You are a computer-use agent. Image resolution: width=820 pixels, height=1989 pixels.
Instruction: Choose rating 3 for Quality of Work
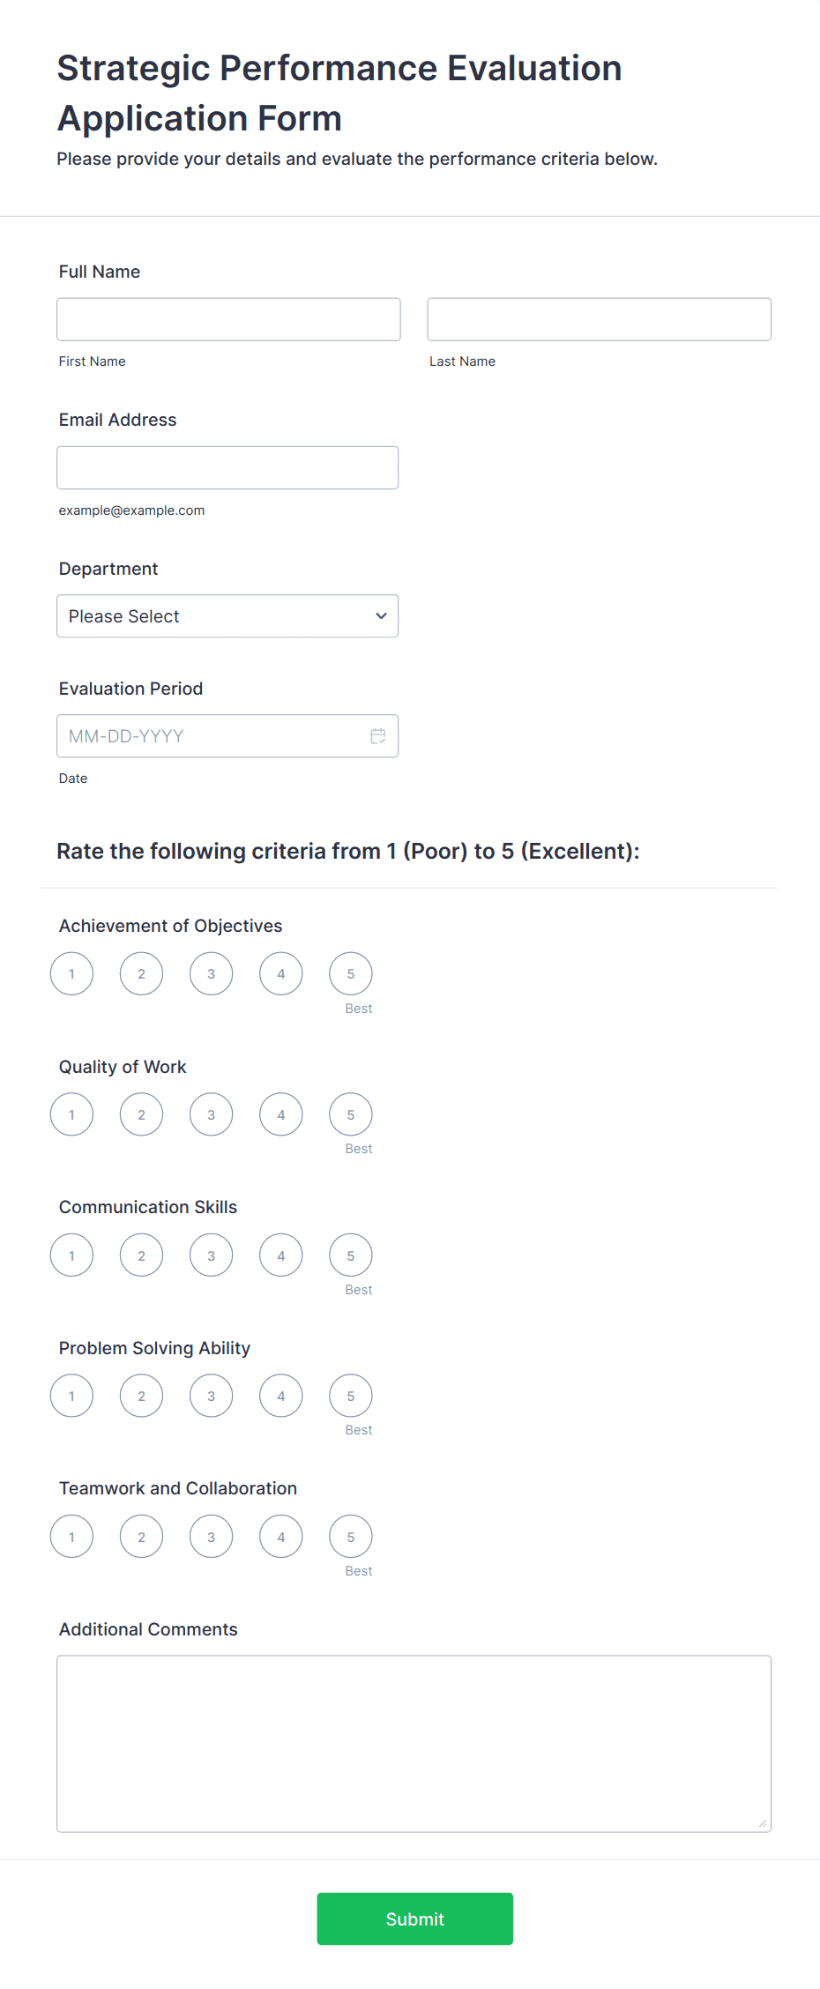pyautogui.click(x=212, y=1115)
